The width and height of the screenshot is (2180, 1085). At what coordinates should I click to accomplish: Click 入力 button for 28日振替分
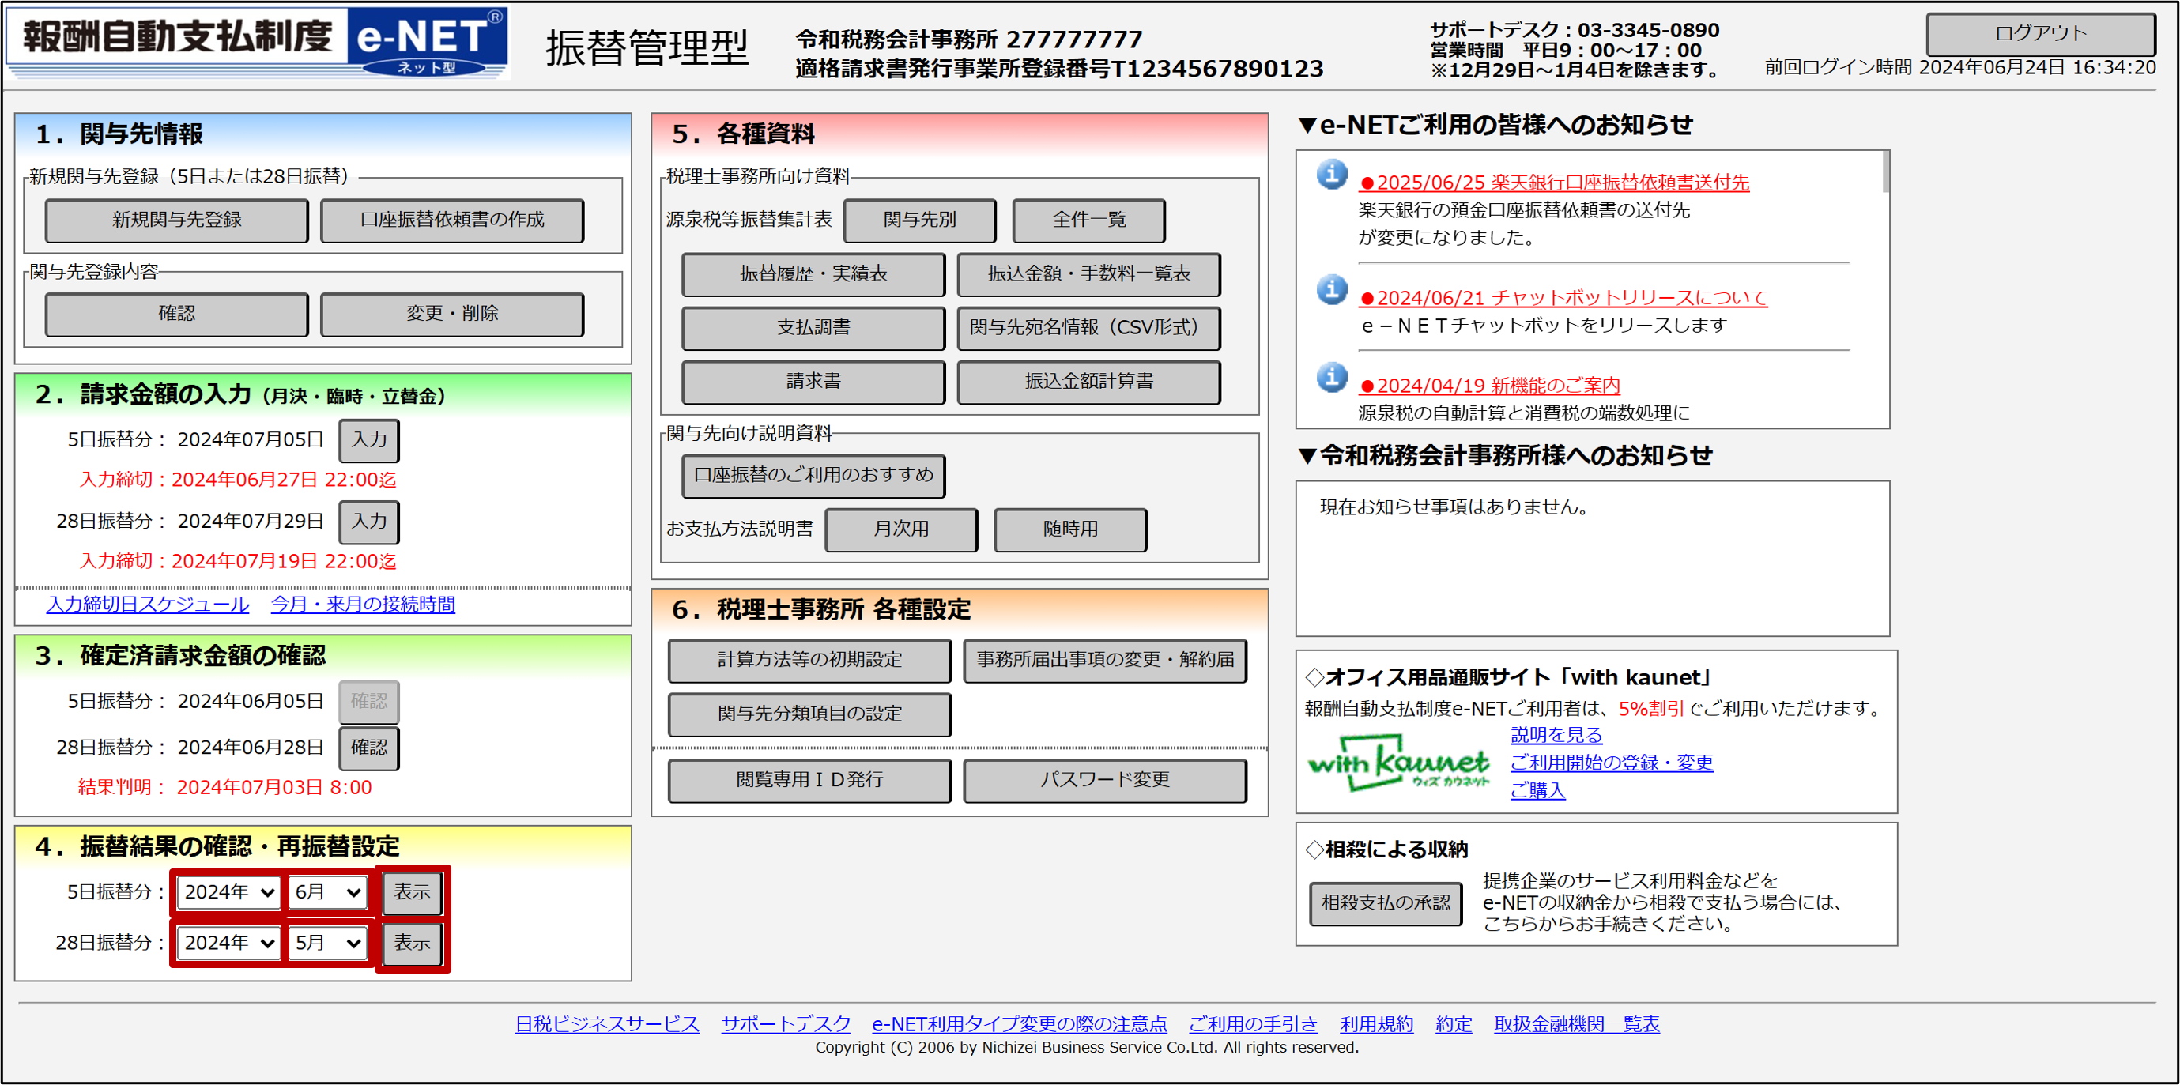tap(369, 522)
